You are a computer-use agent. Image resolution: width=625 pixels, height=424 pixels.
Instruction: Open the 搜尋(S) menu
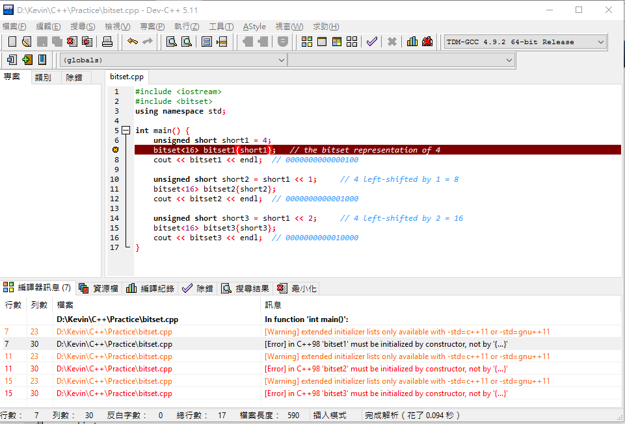click(83, 27)
